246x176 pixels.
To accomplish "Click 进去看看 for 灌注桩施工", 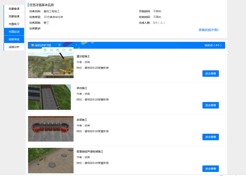I will (x=210, y=74).
